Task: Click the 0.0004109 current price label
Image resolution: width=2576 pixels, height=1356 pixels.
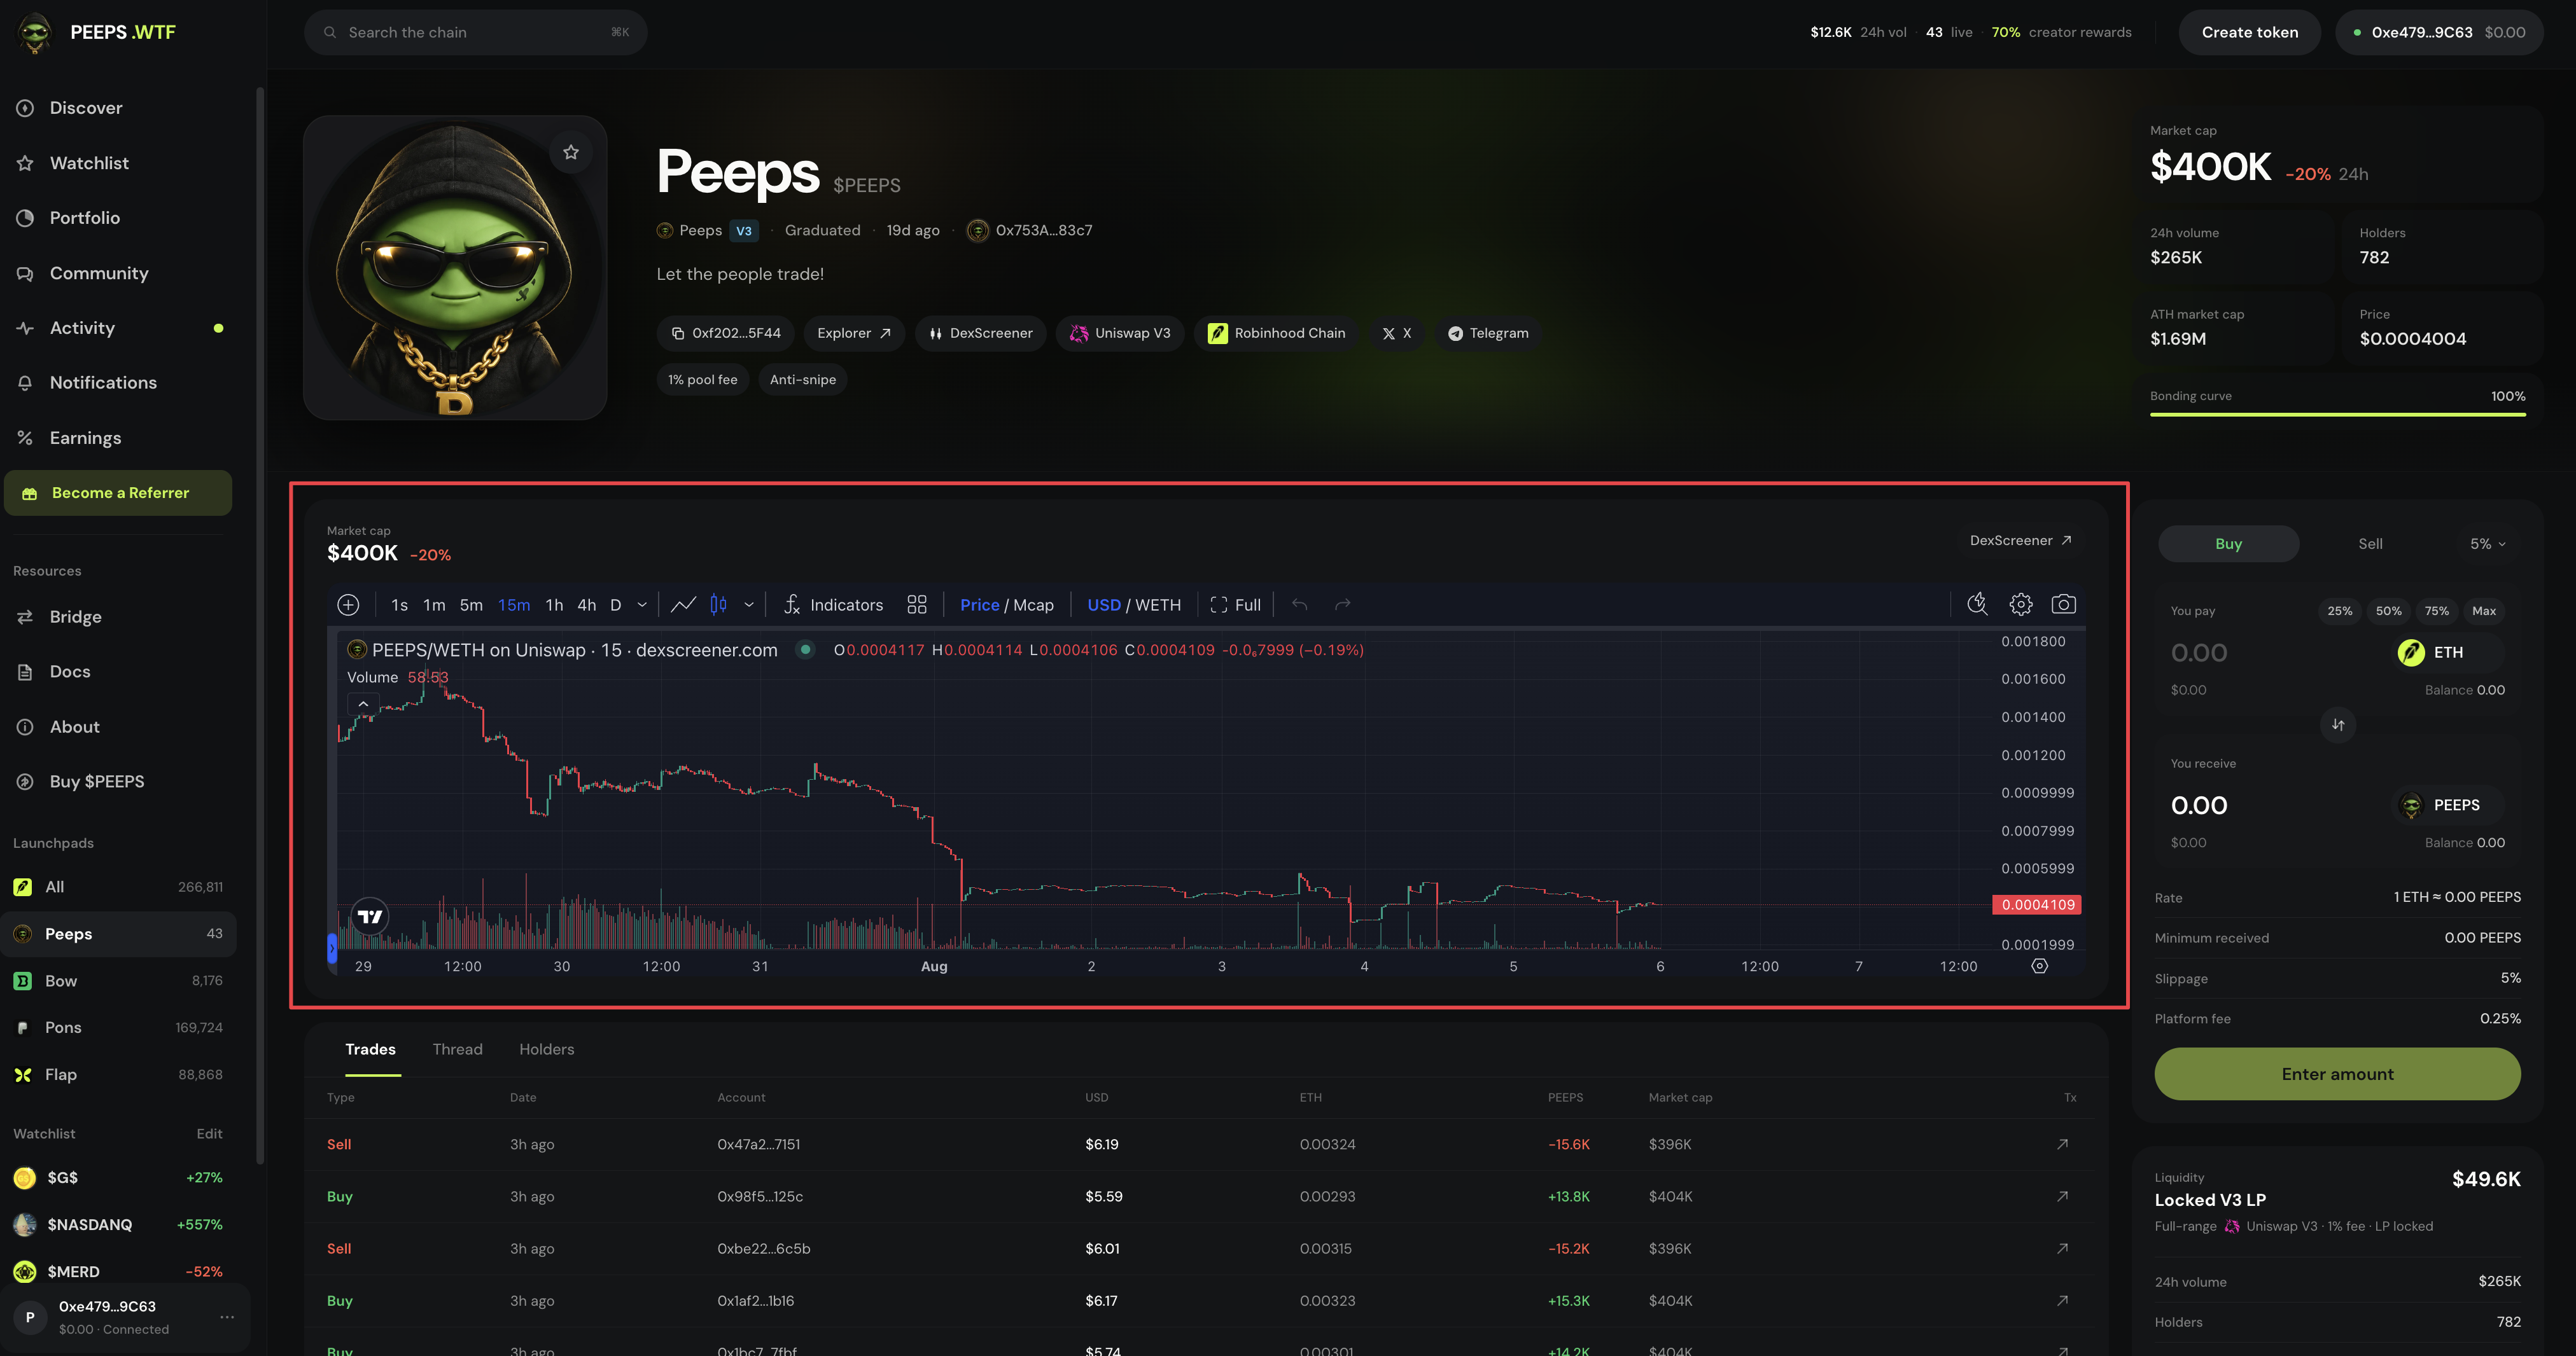Action: tap(2037, 904)
